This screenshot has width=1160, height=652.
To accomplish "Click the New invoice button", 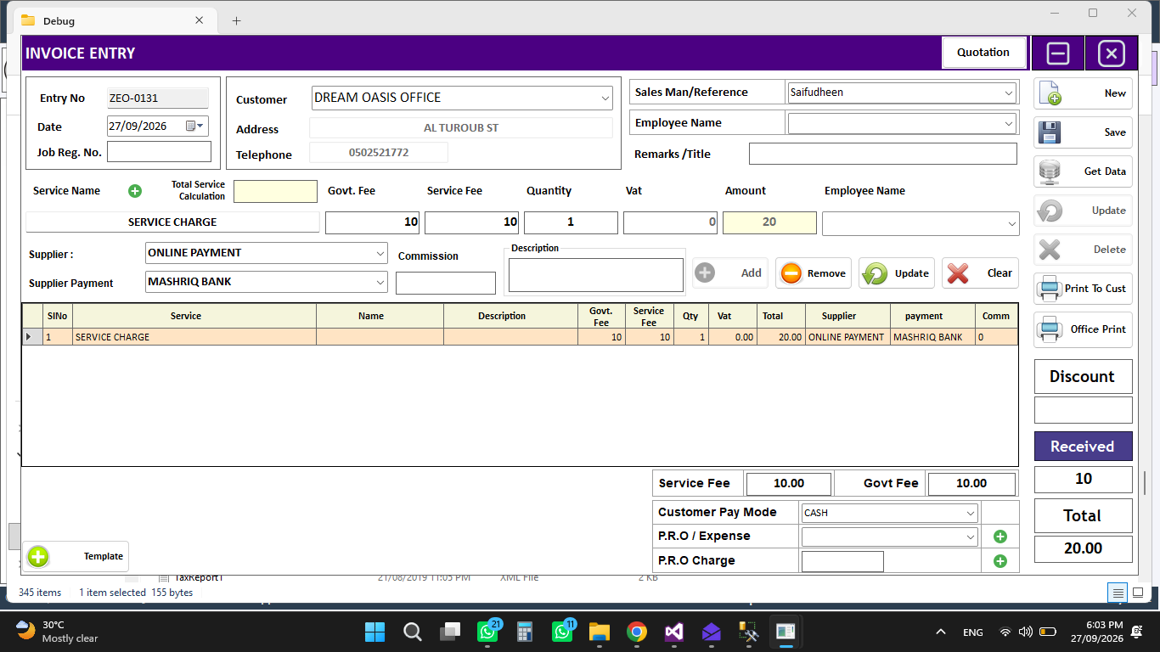I will tap(1083, 93).
